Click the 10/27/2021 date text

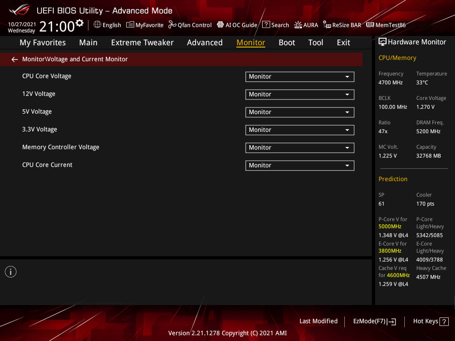[x=22, y=24]
